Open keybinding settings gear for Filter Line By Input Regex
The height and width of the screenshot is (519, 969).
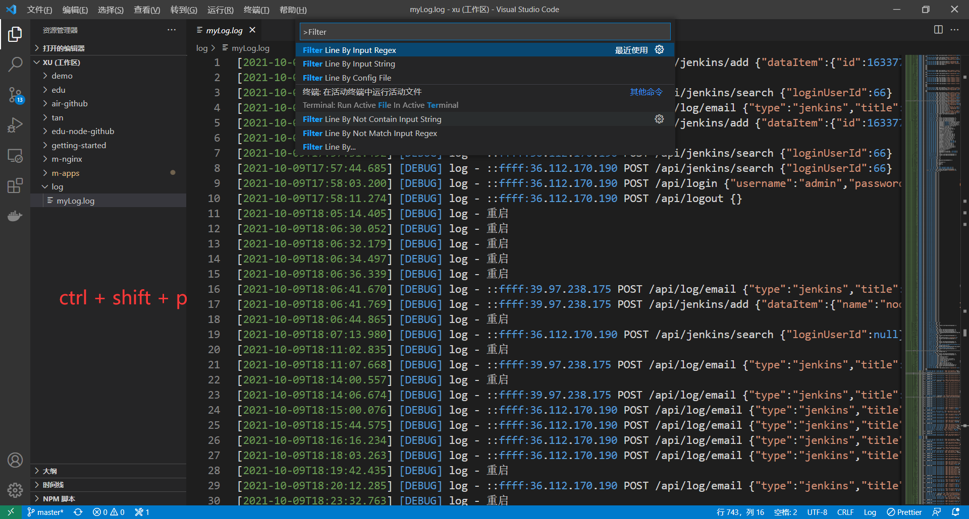pyautogui.click(x=659, y=49)
